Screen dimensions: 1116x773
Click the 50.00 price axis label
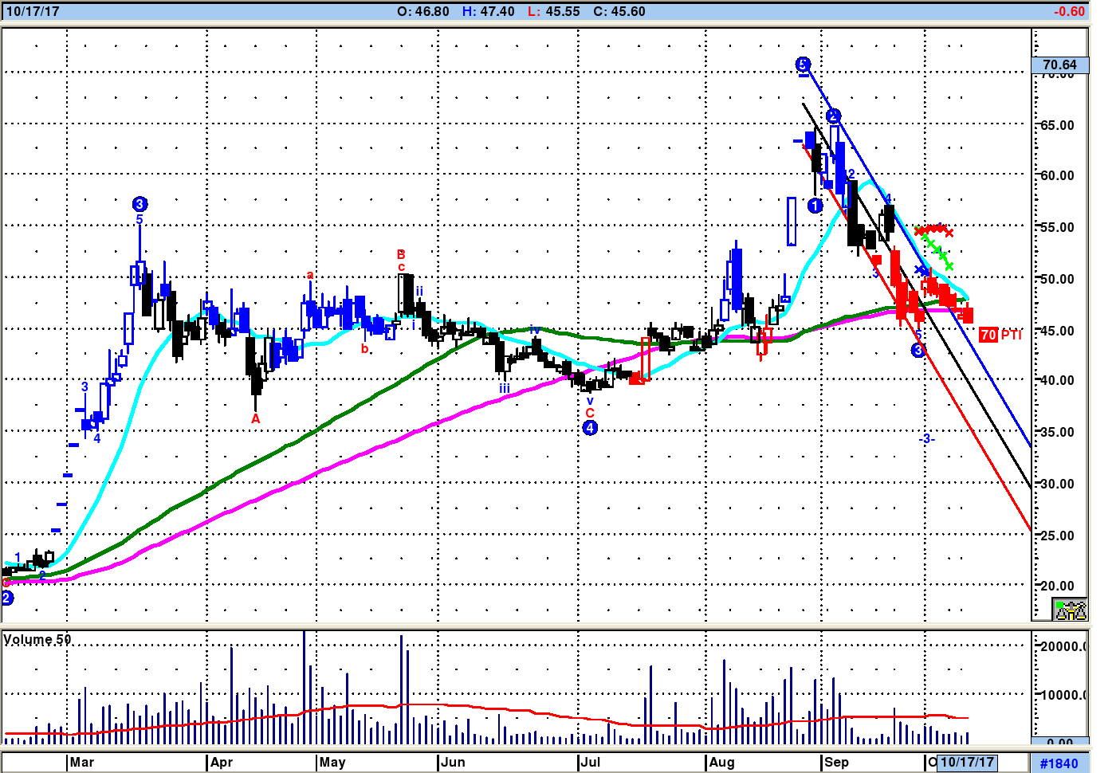1058,279
